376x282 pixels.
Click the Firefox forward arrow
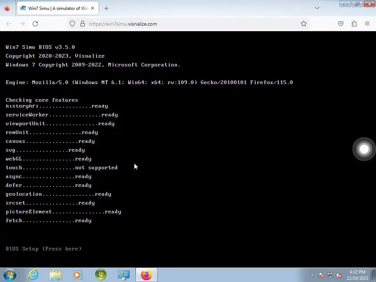[22, 24]
